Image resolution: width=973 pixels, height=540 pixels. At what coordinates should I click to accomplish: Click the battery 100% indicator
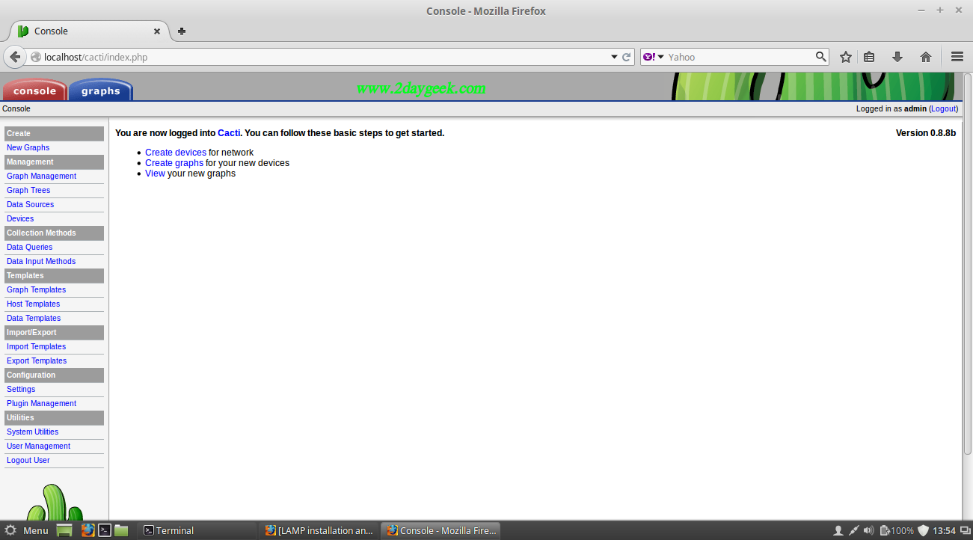point(897,531)
